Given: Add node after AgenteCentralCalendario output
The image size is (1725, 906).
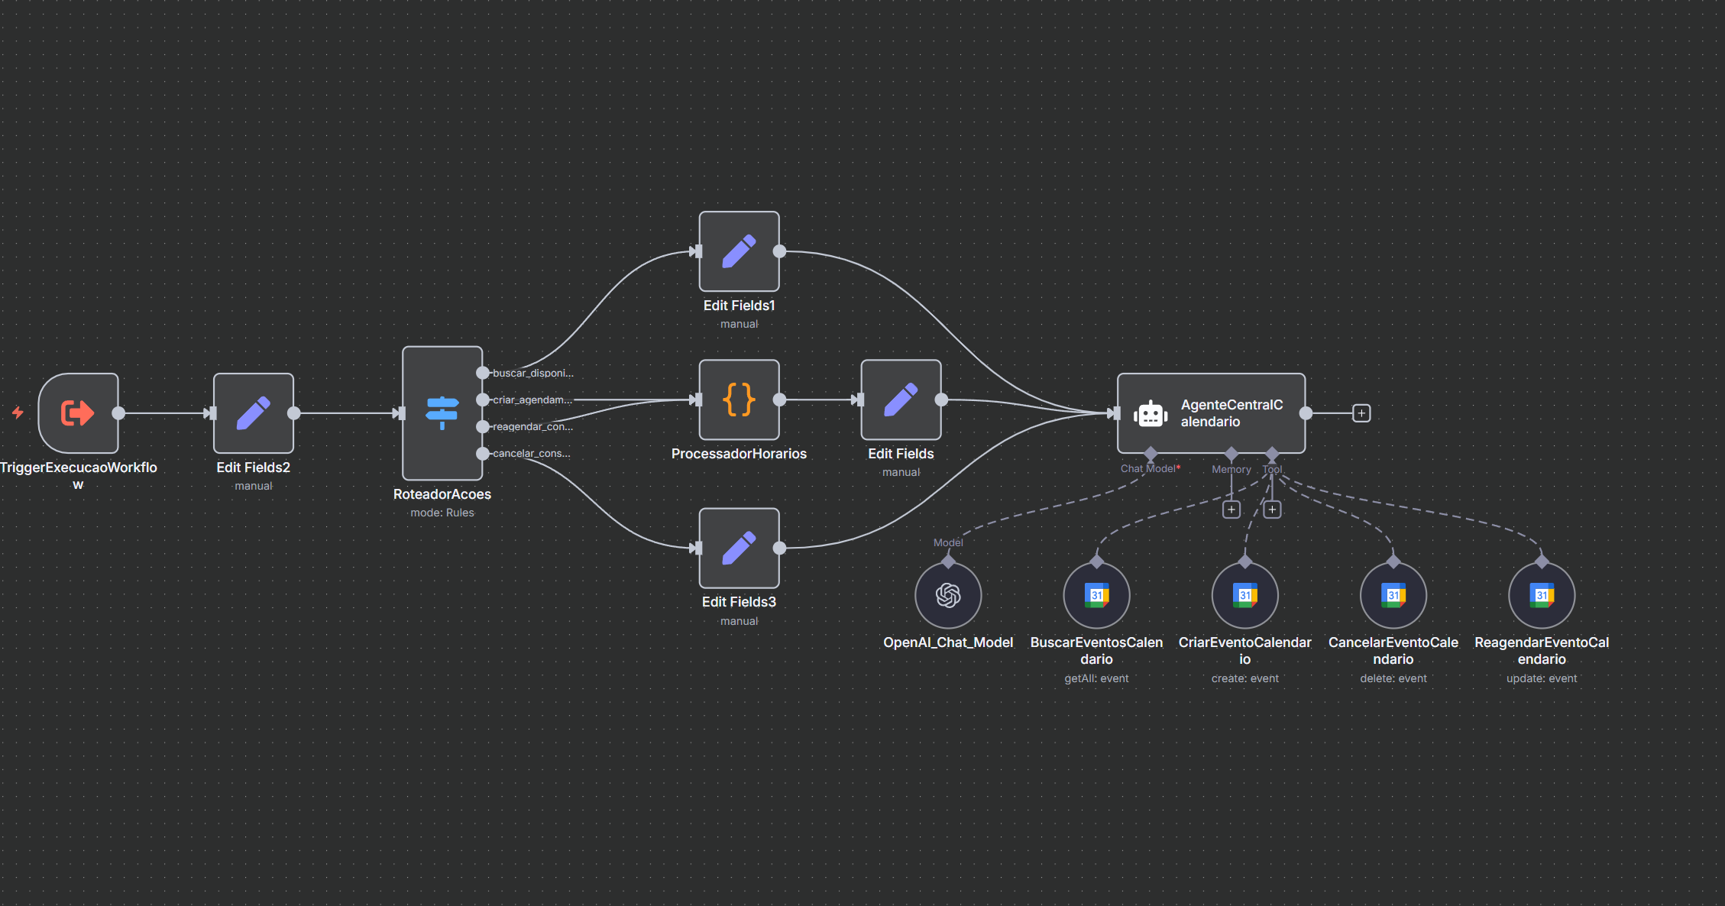Looking at the screenshot, I should [1361, 413].
